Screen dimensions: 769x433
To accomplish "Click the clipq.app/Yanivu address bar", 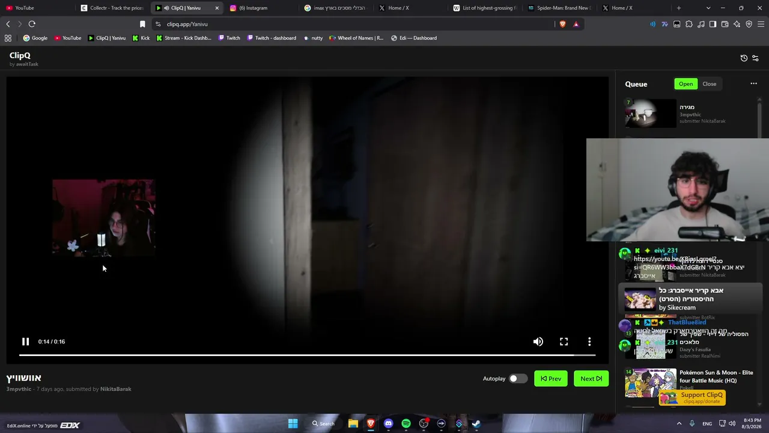I will [x=354, y=24].
